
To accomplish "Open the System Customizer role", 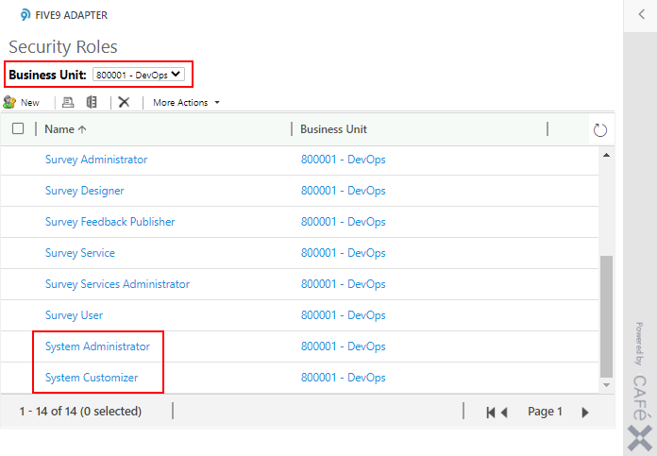I will (x=92, y=378).
